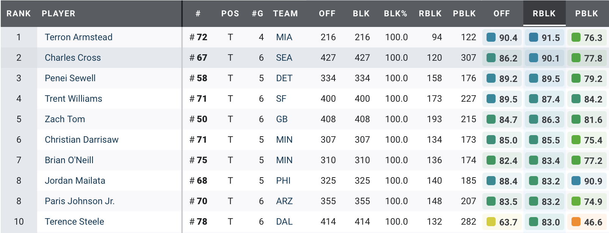Sort by the POS column header
The width and height of the screenshot is (609, 233).
point(230,14)
